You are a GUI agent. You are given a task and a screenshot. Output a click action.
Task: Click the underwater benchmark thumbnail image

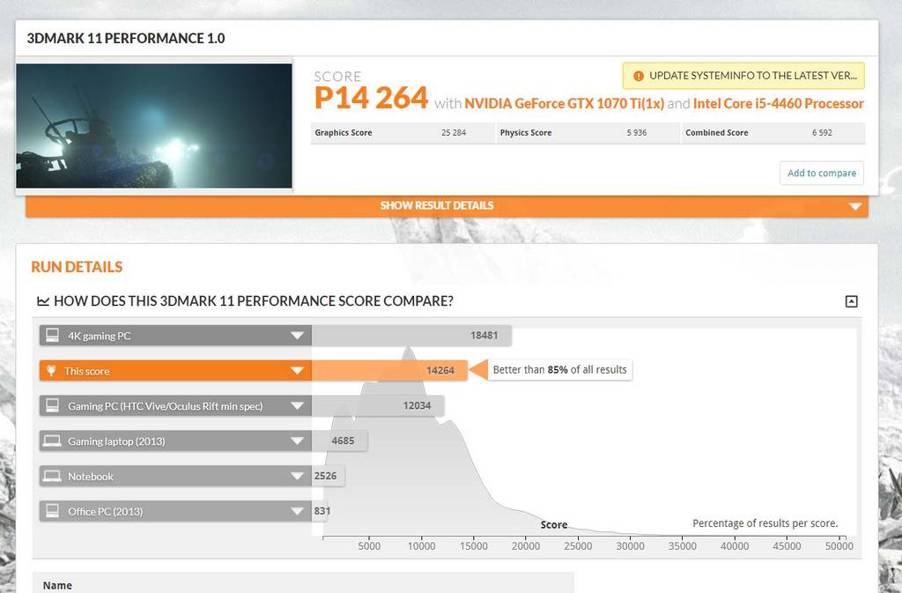click(x=154, y=125)
